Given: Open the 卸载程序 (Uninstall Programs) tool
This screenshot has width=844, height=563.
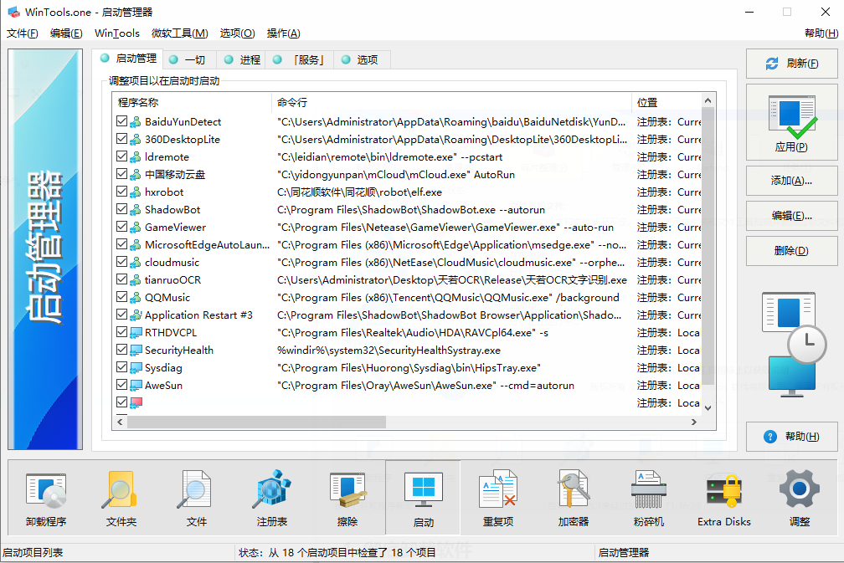Looking at the screenshot, I should 45,497.
